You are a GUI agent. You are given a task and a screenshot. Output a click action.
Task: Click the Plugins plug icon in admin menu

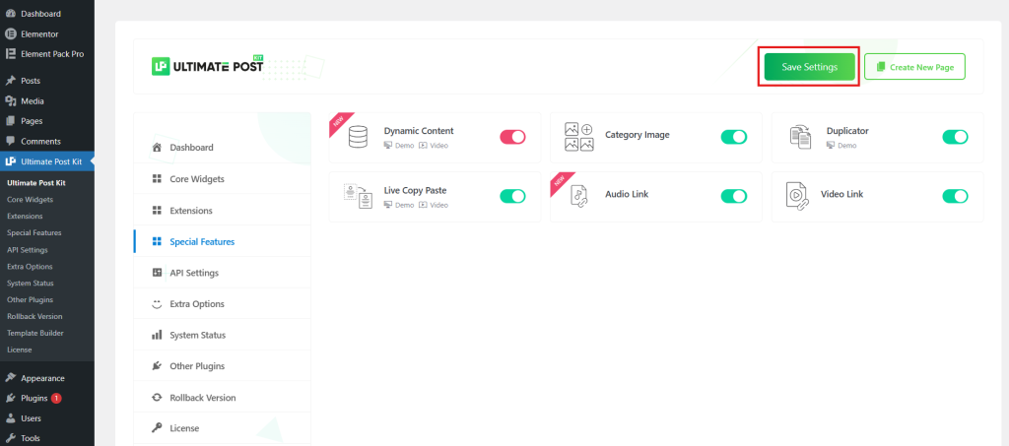[10, 399]
